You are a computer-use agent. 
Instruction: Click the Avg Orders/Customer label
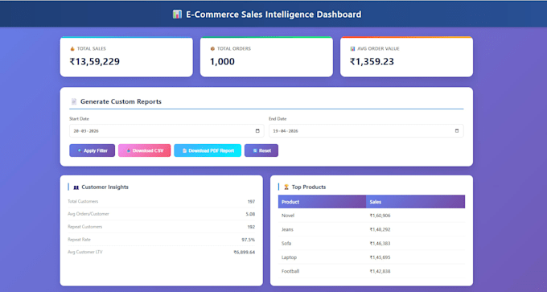[x=88, y=214]
